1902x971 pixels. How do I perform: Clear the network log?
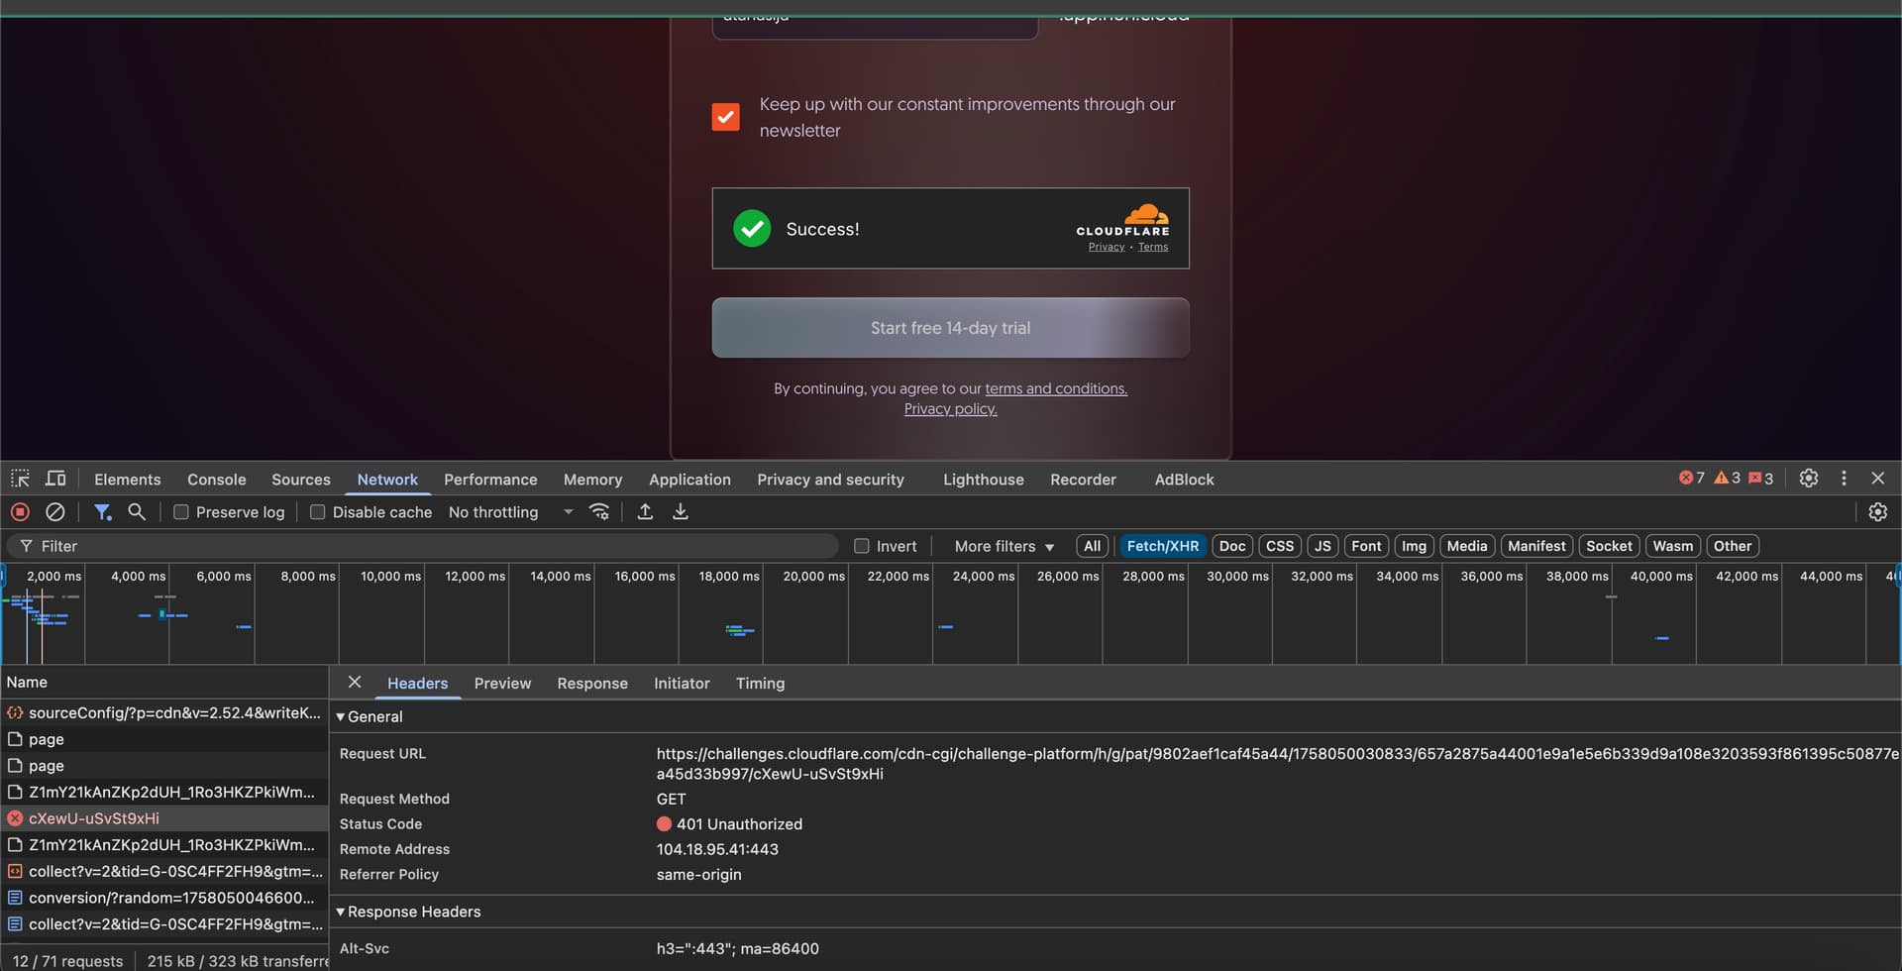click(55, 512)
